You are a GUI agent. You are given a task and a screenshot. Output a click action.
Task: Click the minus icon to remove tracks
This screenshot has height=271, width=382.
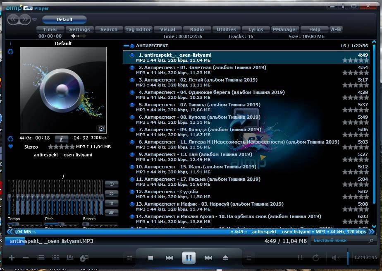click(x=26, y=257)
